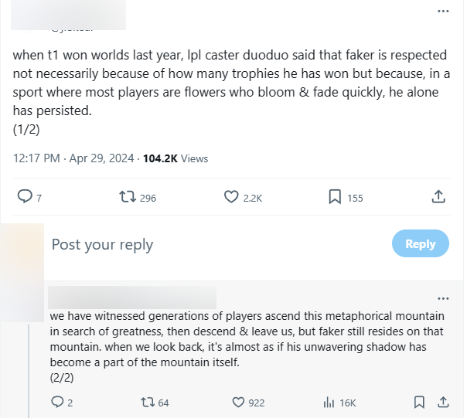The height and width of the screenshot is (418, 467).
Task: Bookmark the main post showing 155
Action: pyautogui.click(x=335, y=197)
